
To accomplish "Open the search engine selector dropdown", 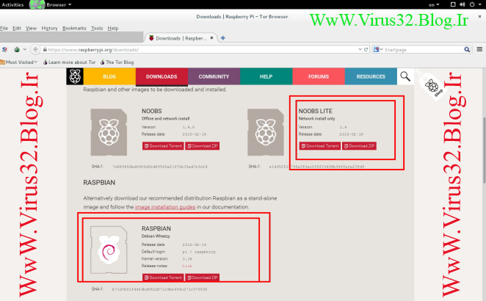I will [378, 49].
